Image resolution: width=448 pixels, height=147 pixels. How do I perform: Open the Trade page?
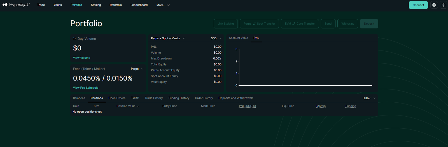[41, 5]
